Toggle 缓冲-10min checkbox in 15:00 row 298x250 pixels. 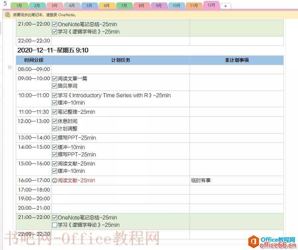tap(55, 171)
